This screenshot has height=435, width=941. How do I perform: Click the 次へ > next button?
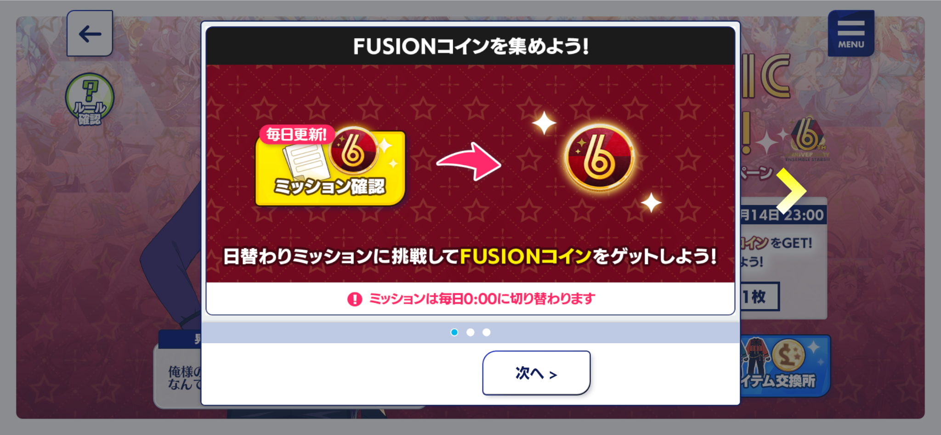point(536,373)
